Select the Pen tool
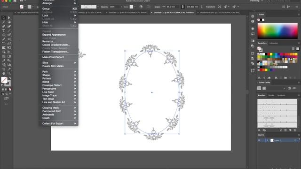The height and width of the screenshot is (169, 301). click(x=4, y=26)
